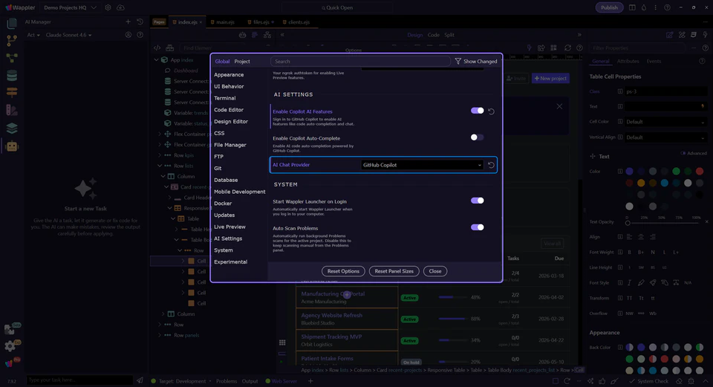The height and width of the screenshot is (387, 713).
Task: Open Experimental options category
Action: pyautogui.click(x=230, y=262)
